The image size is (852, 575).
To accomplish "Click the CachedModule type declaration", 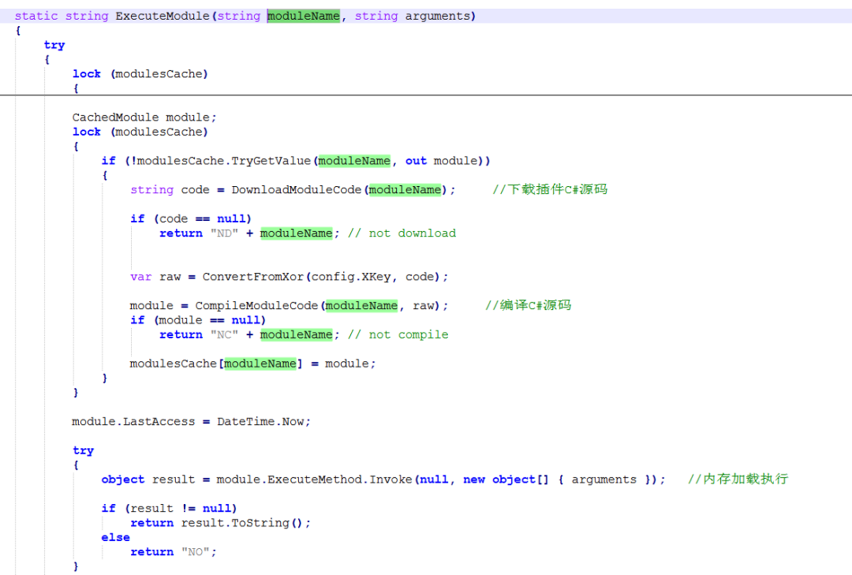I will click(115, 118).
